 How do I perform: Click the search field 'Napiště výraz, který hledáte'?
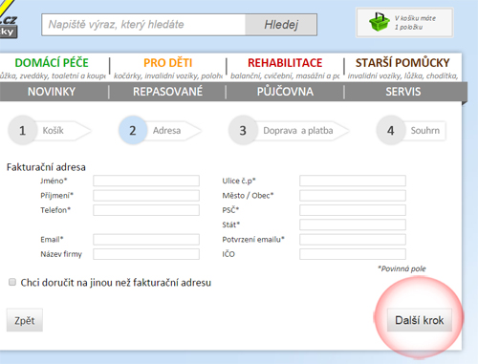pyautogui.click(x=143, y=25)
